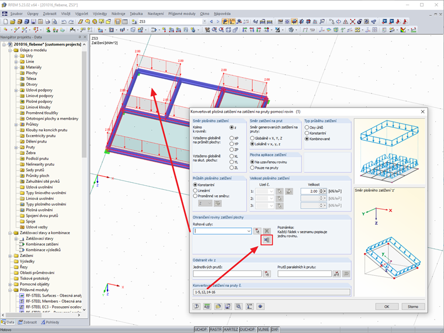Click the open folder icon in the dialog footer
This screenshot has width=444, height=333.
coord(218,306)
